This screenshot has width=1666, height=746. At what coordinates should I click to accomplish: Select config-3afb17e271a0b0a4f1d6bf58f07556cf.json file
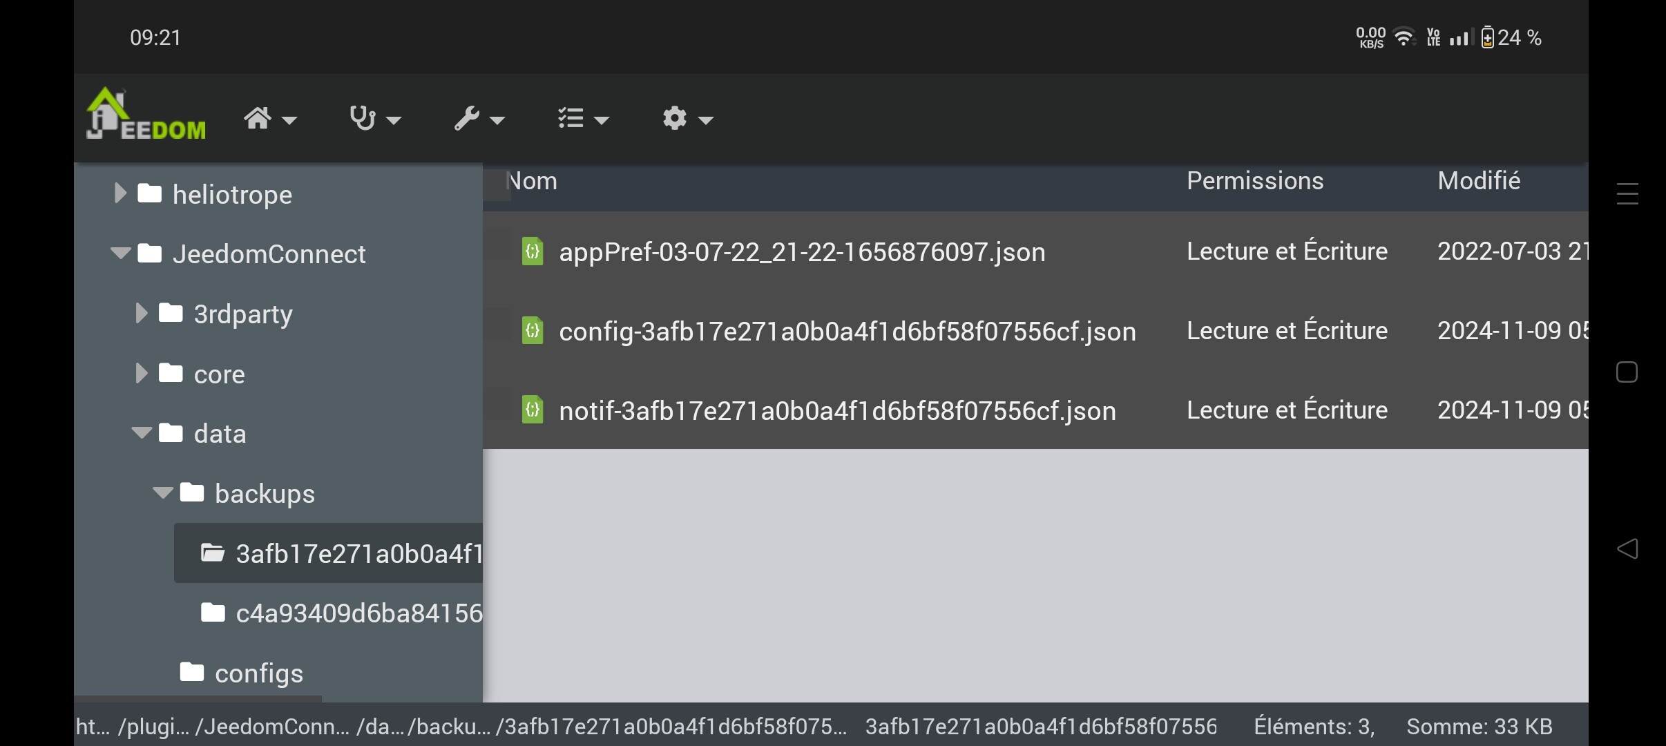pos(847,332)
